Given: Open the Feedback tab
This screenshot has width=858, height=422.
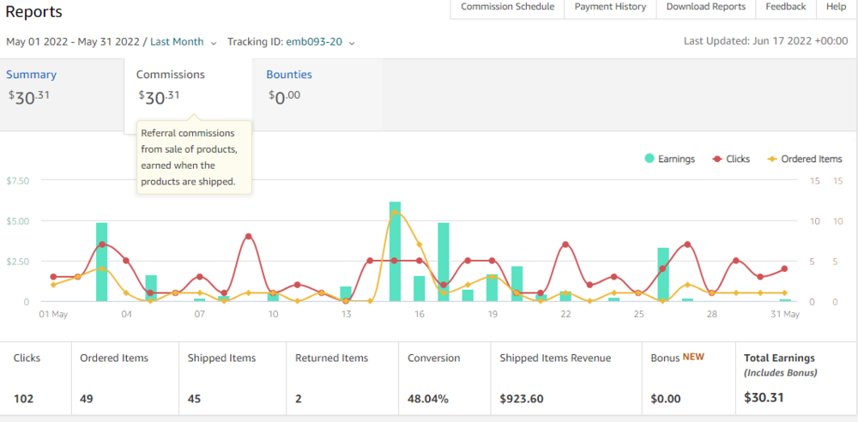Looking at the screenshot, I should (785, 7).
